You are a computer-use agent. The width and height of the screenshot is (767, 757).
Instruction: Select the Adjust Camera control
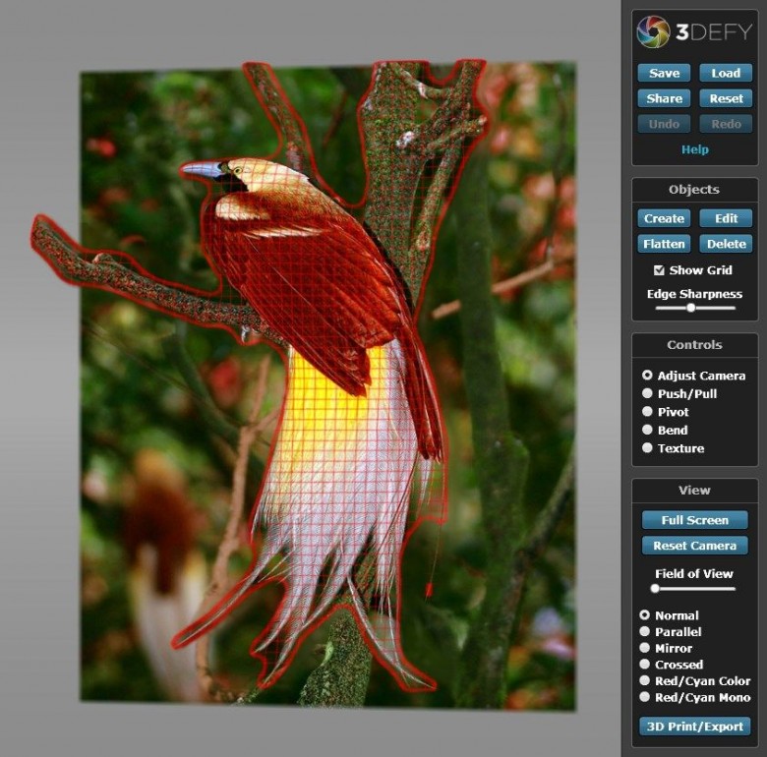[647, 376]
